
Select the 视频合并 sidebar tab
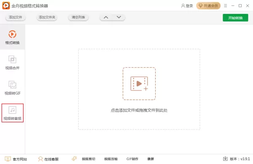coord(12,62)
